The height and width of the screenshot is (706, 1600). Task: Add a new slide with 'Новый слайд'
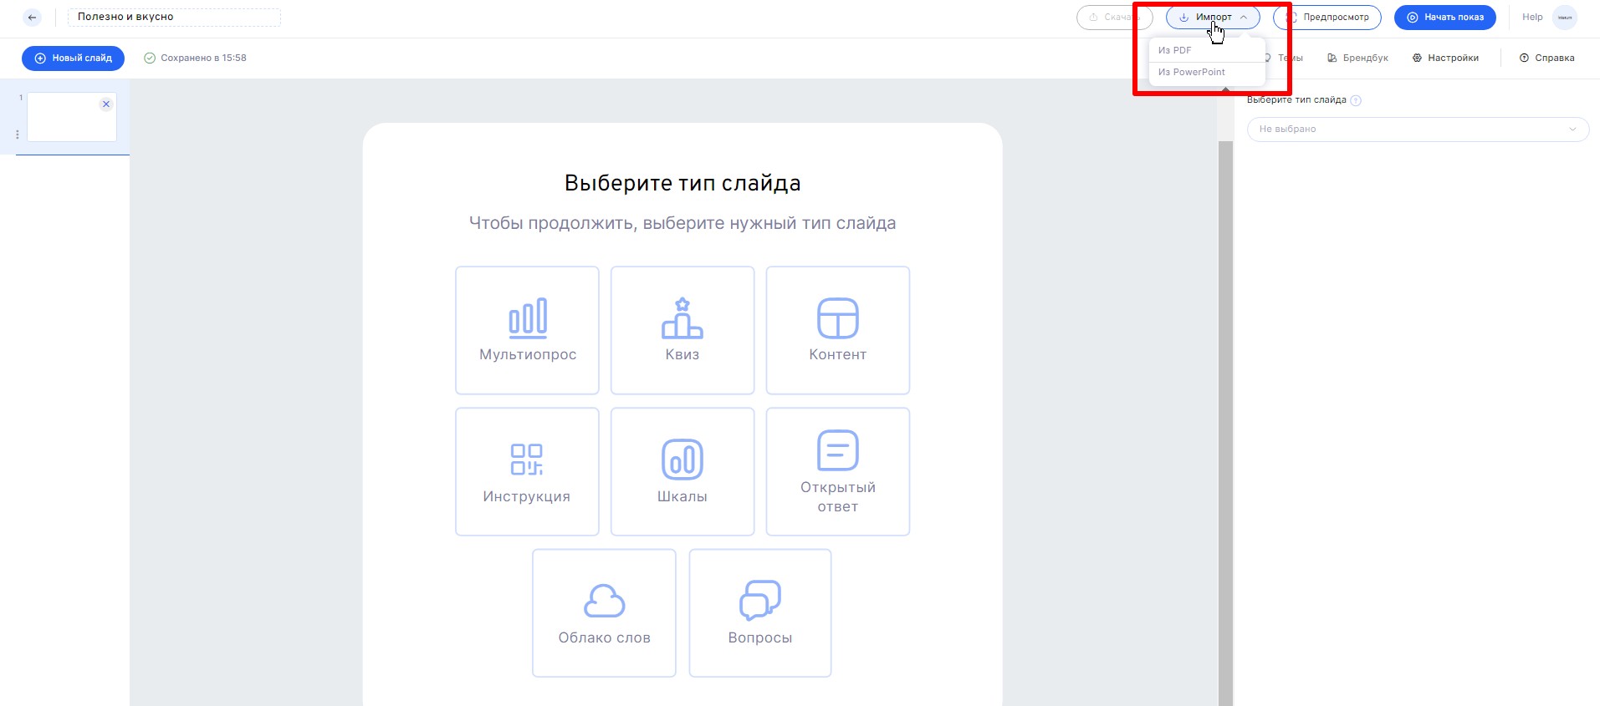[73, 58]
